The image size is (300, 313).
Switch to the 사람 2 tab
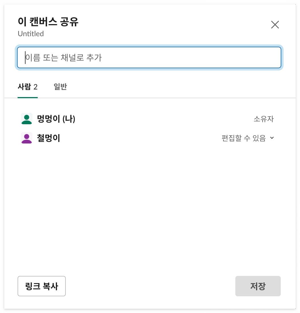[x=28, y=87]
